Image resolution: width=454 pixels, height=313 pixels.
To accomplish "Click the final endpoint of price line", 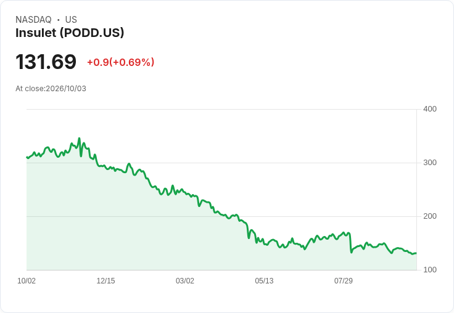I will click(416, 253).
